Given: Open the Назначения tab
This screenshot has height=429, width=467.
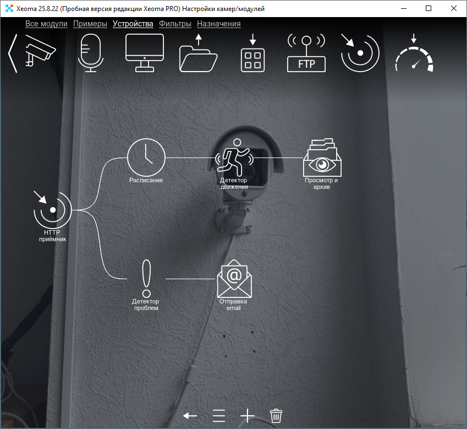Looking at the screenshot, I should point(218,24).
